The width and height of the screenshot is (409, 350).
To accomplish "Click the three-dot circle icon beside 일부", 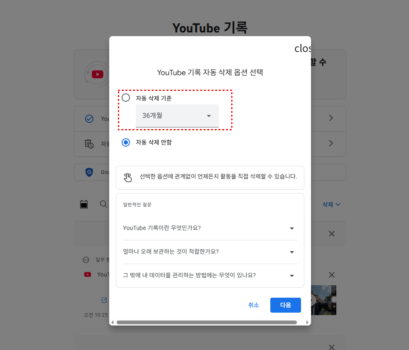I will (86, 260).
